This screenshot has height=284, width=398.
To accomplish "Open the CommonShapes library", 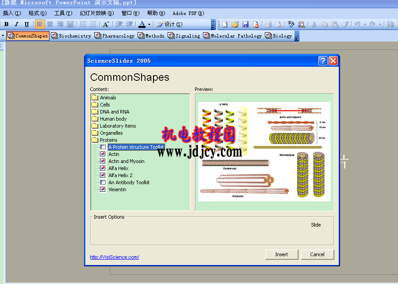I will pyautogui.click(x=28, y=36).
